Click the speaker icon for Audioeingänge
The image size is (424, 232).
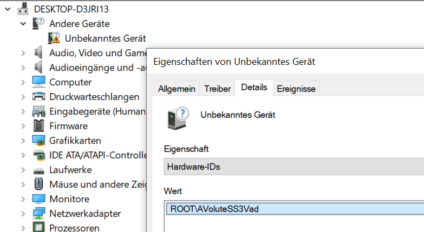click(x=38, y=67)
